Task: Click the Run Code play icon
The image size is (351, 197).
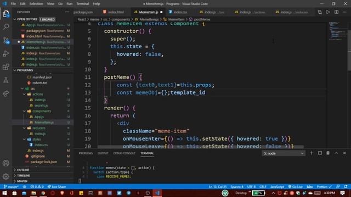Action: [328, 12]
